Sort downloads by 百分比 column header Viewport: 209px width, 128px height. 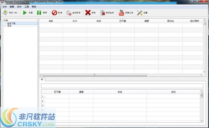170,21
